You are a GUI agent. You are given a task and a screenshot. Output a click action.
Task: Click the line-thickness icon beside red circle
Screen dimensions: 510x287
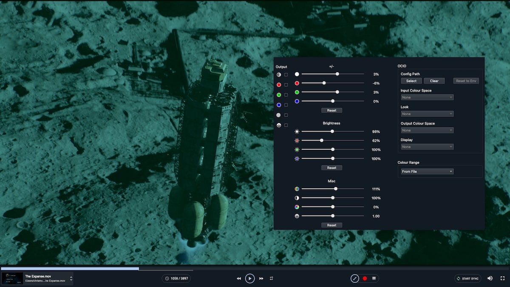tap(374, 278)
